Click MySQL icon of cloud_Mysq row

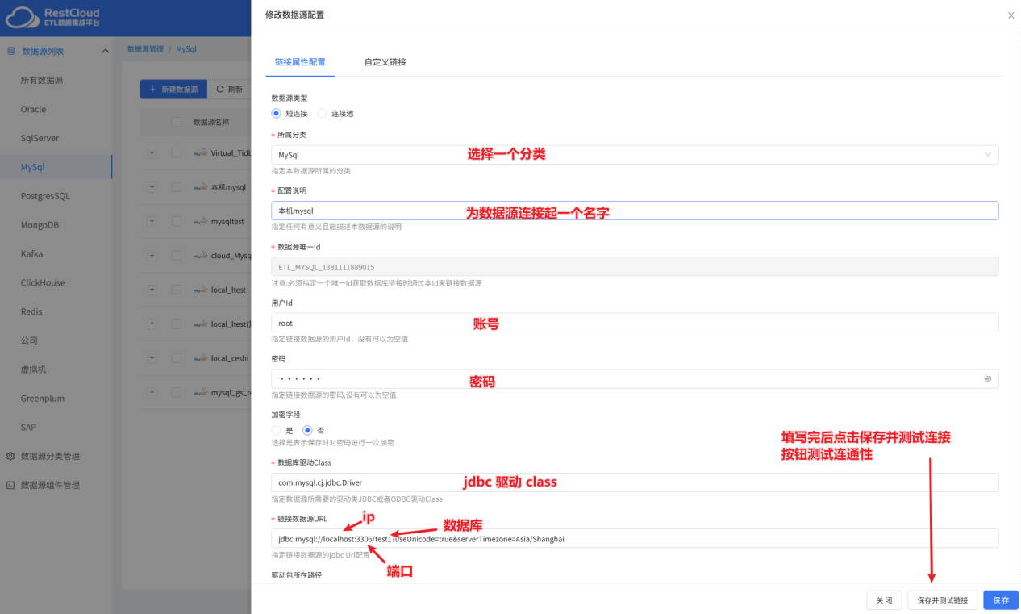[x=200, y=255]
